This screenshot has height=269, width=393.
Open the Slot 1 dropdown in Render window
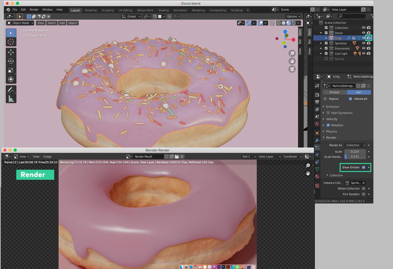249,157
